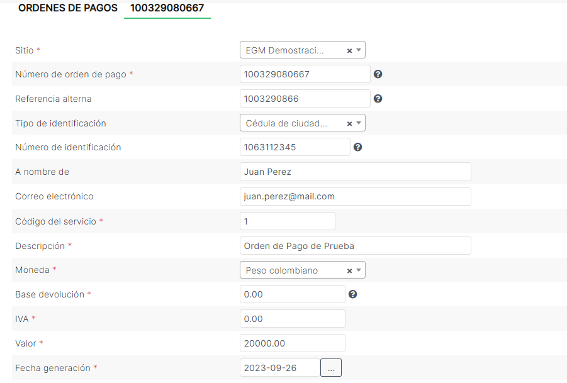Show help for Número de identificación

tap(357, 147)
